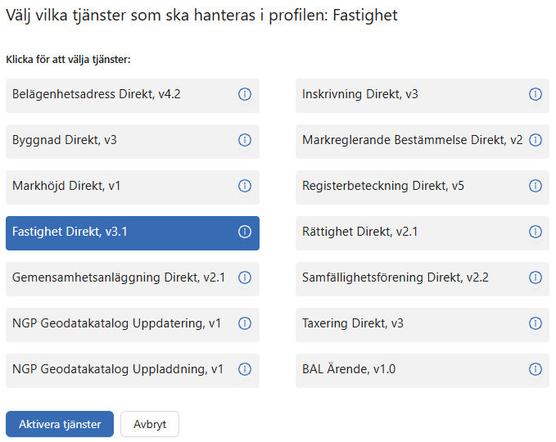Enable the Byggnad Direkt, v3 service
This screenshot has width=556, height=442.
[115, 141]
